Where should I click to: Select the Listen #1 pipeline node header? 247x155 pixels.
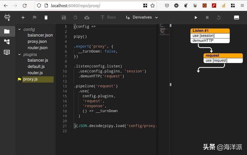coord(210,31)
